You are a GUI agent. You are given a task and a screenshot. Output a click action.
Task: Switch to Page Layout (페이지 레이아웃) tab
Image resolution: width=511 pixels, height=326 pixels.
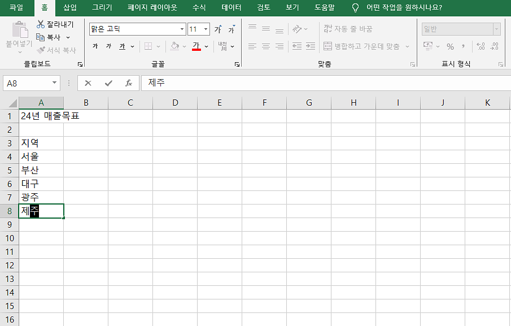(152, 7)
